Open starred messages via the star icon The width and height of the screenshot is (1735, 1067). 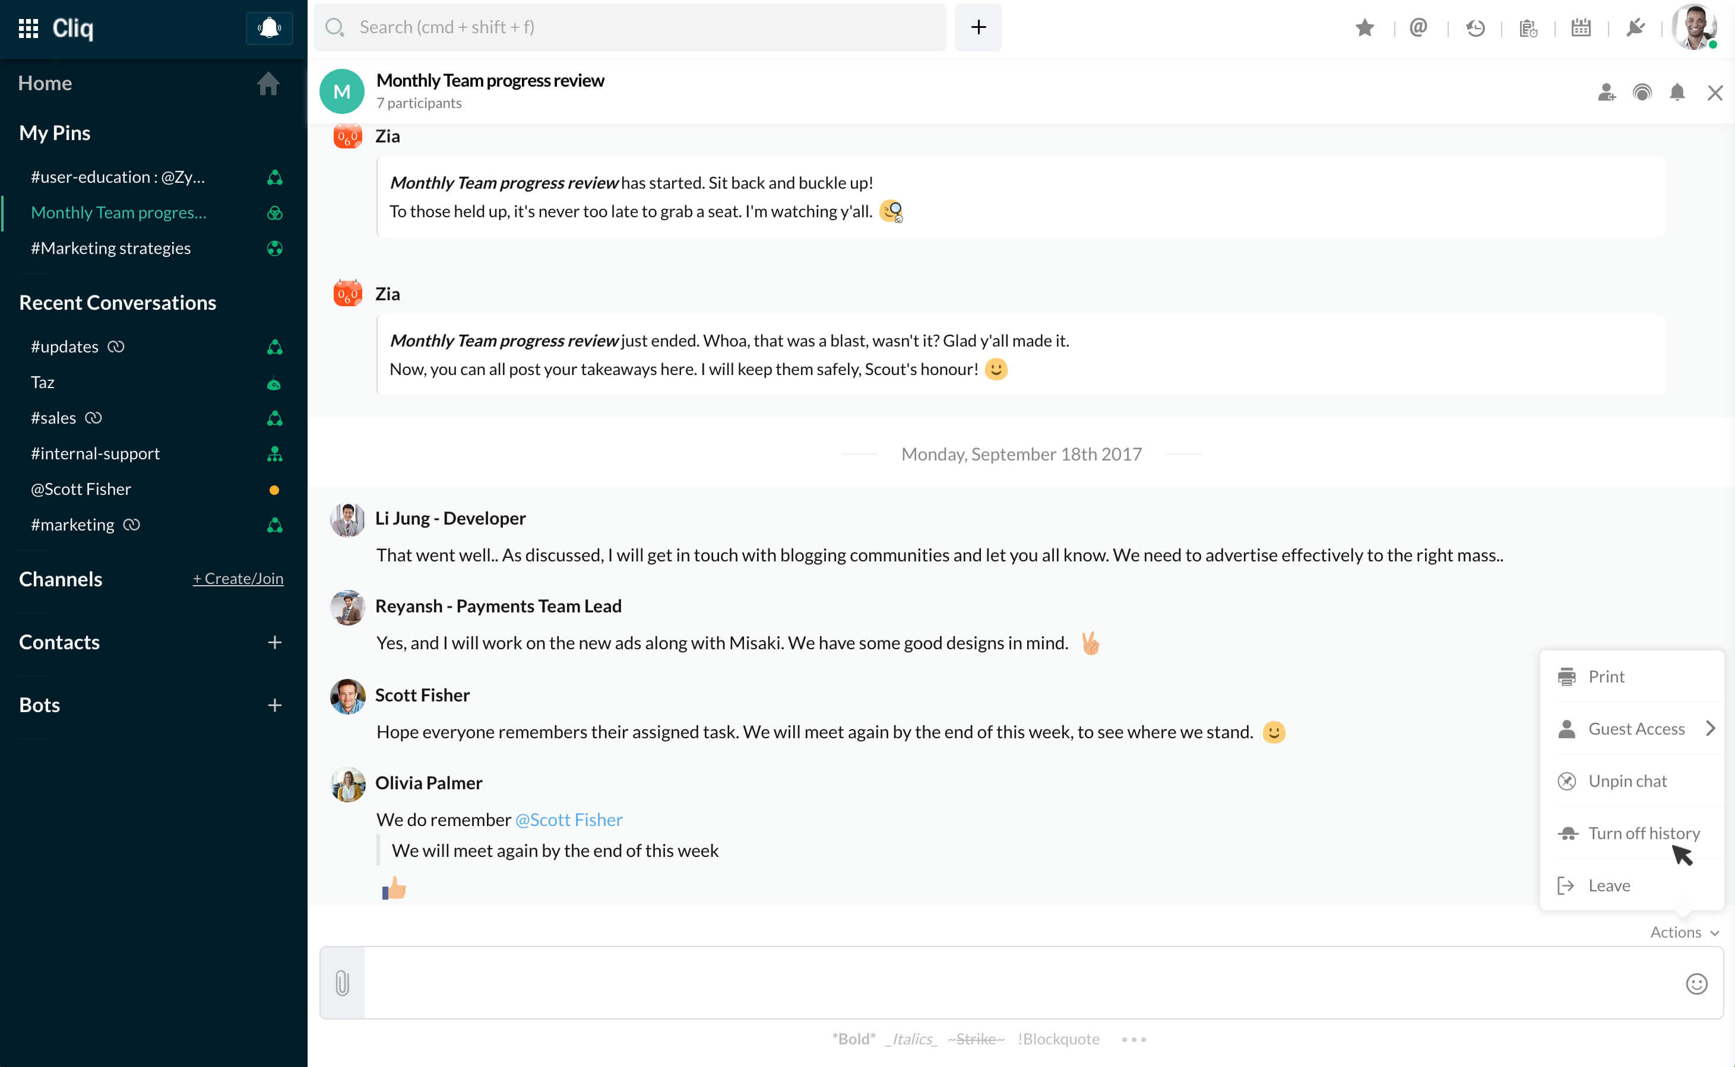(1364, 27)
